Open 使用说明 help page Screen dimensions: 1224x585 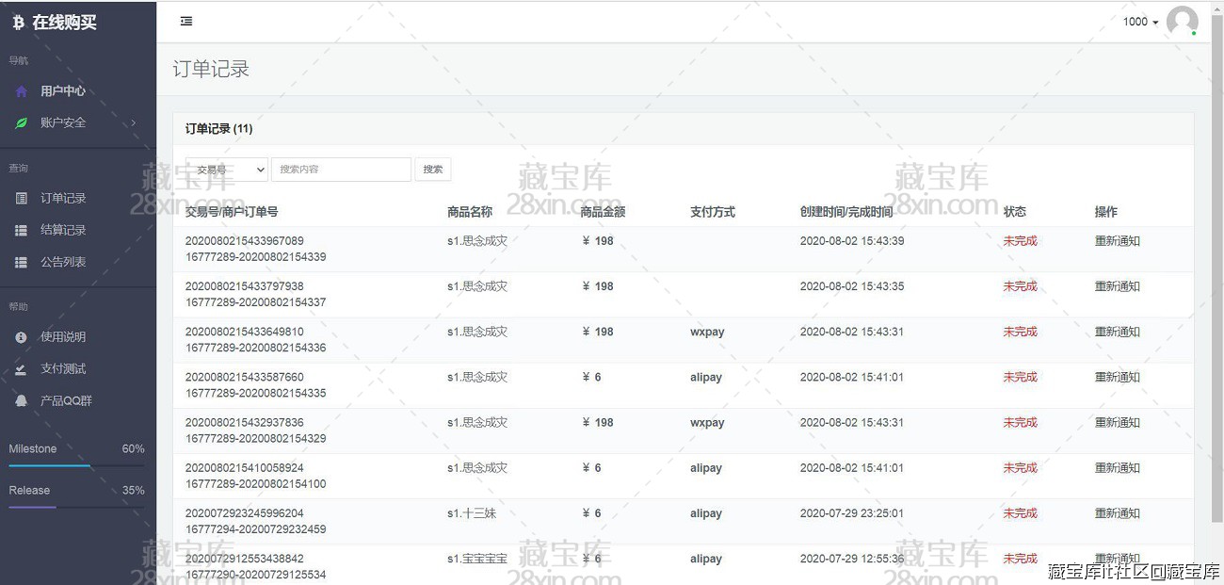pos(63,337)
